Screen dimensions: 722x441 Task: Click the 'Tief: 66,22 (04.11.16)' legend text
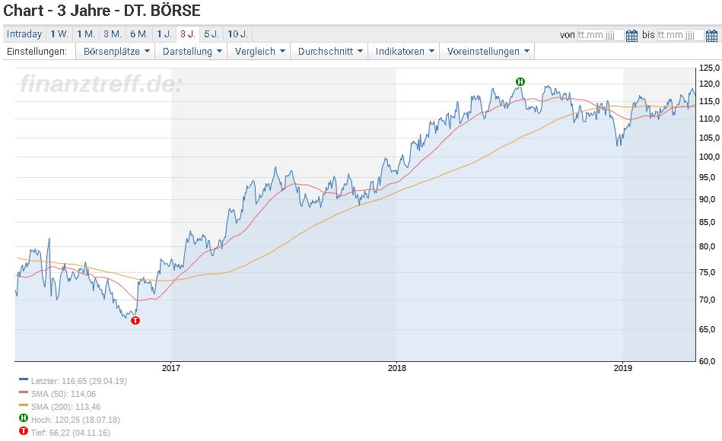71,433
